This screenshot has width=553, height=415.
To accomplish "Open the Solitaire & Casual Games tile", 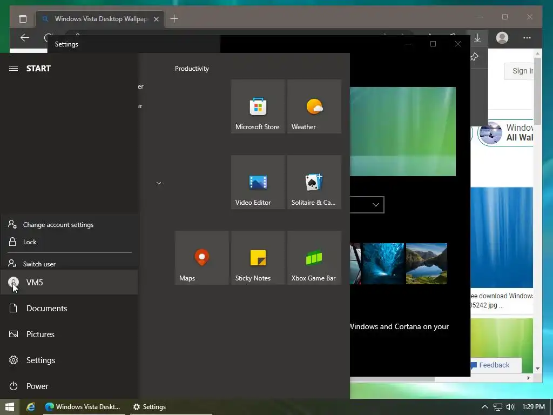I will (314, 182).
